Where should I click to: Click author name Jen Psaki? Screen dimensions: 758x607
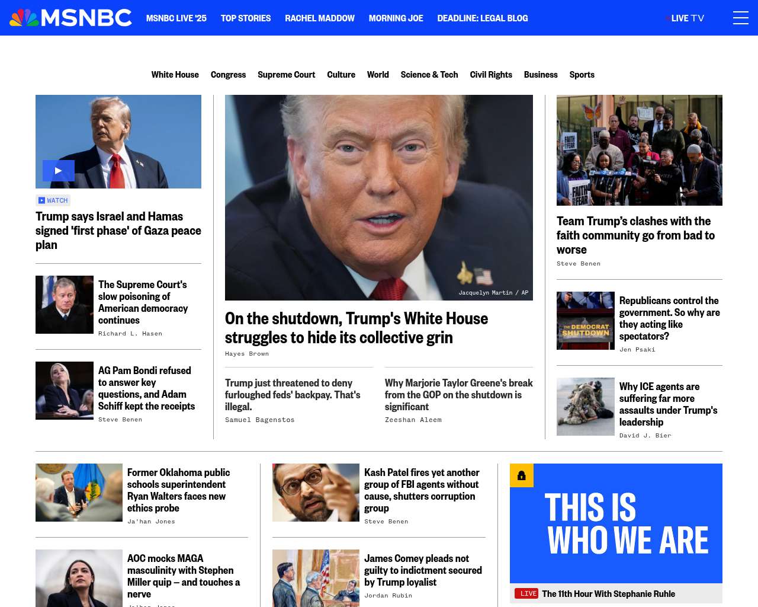637,350
